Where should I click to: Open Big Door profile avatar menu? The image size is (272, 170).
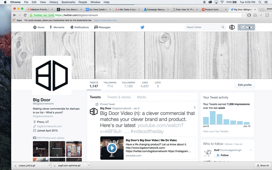232,27
